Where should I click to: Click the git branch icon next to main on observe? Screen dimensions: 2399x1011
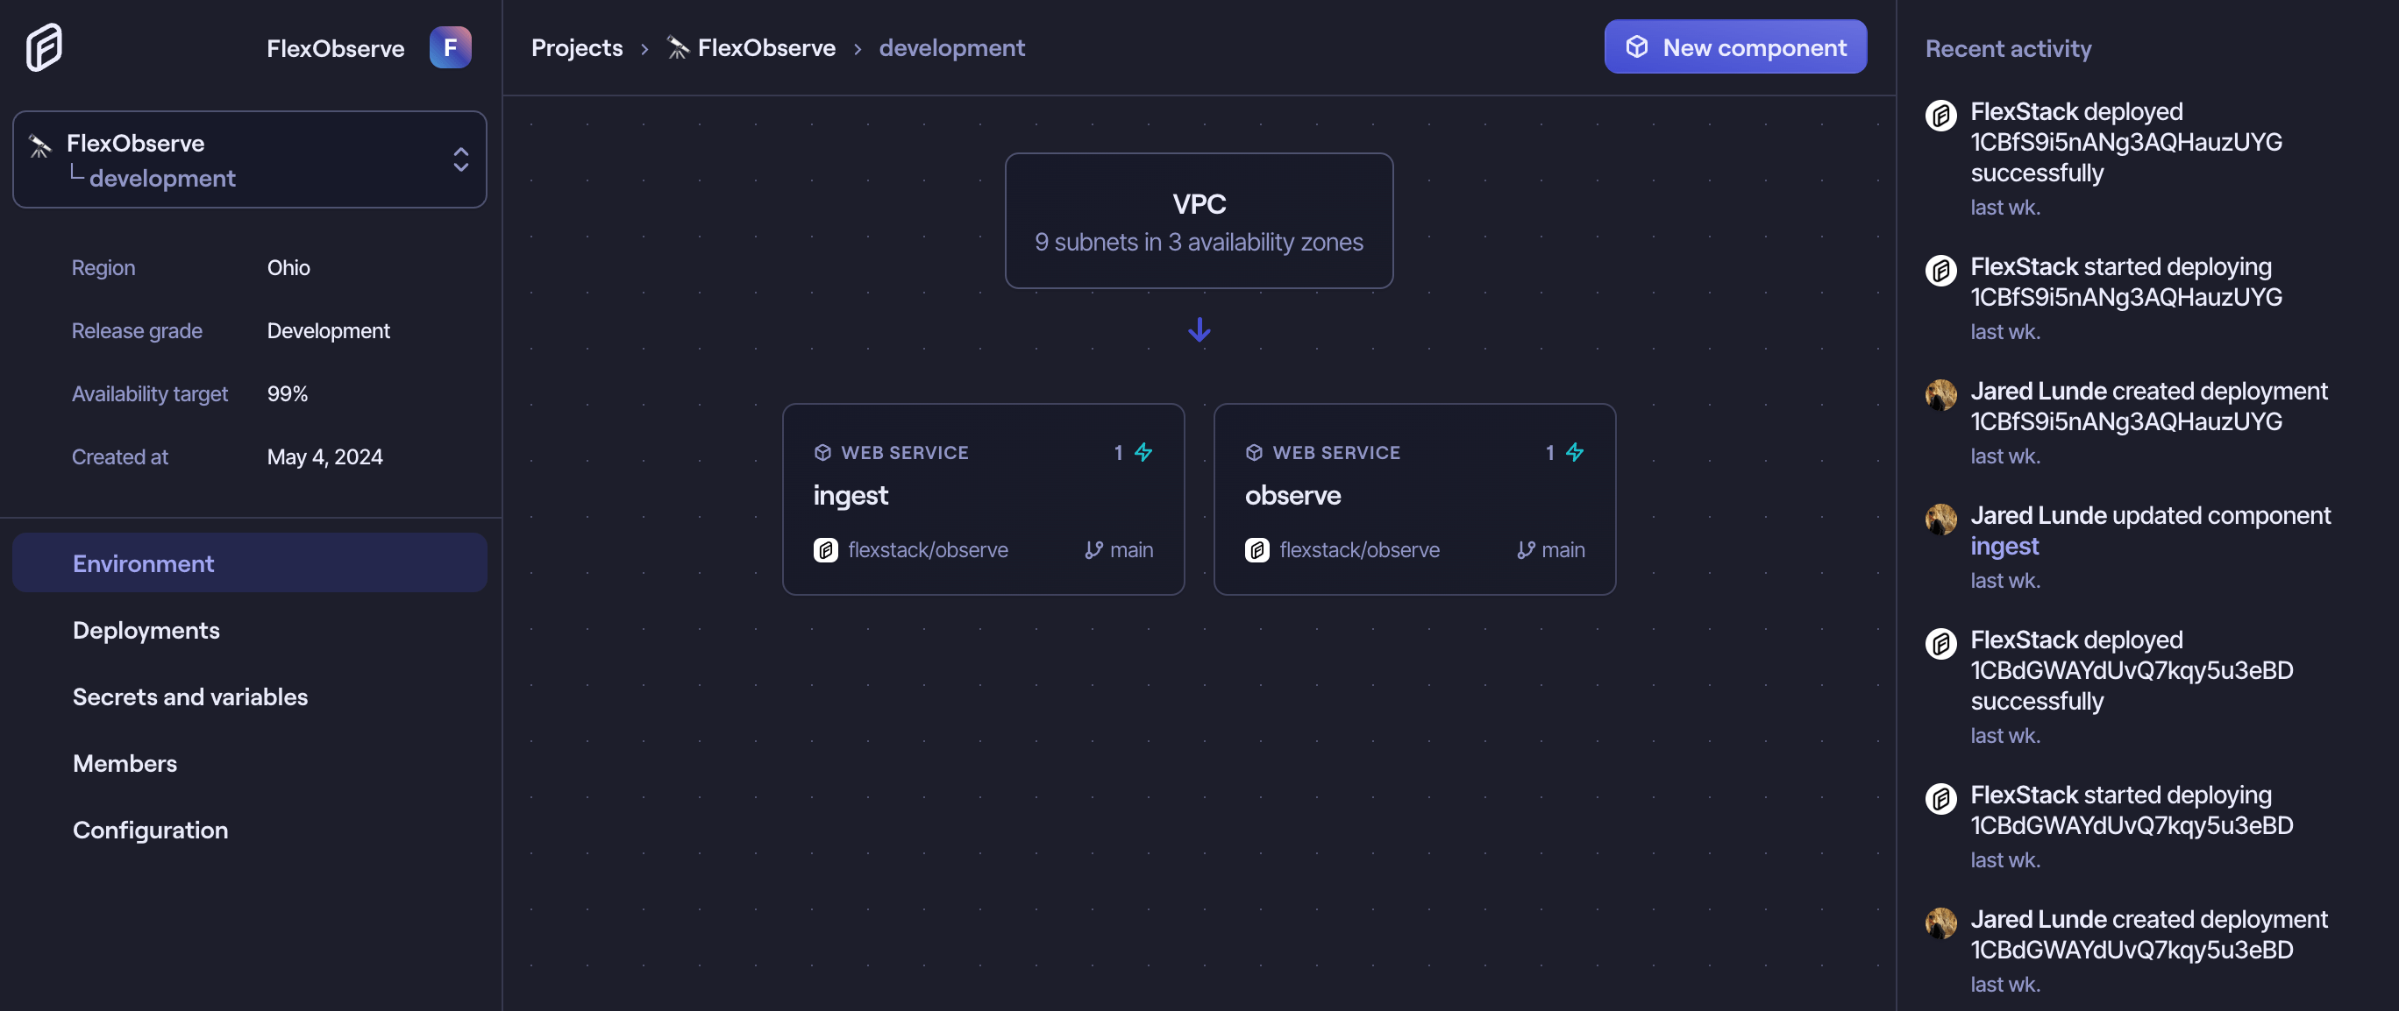[1525, 549]
